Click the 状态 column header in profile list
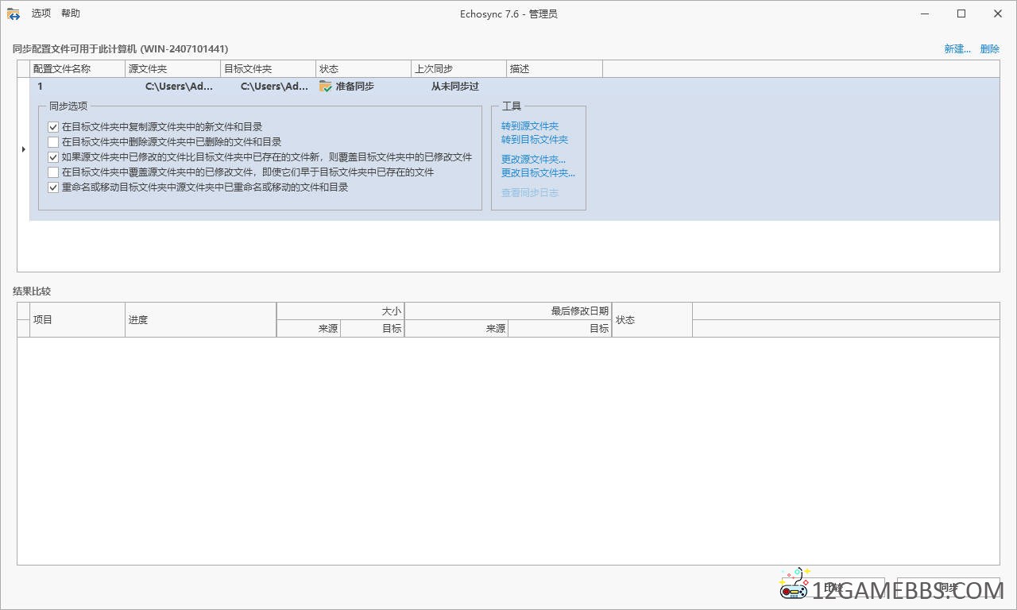The height and width of the screenshot is (610, 1017). click(363, 69)
